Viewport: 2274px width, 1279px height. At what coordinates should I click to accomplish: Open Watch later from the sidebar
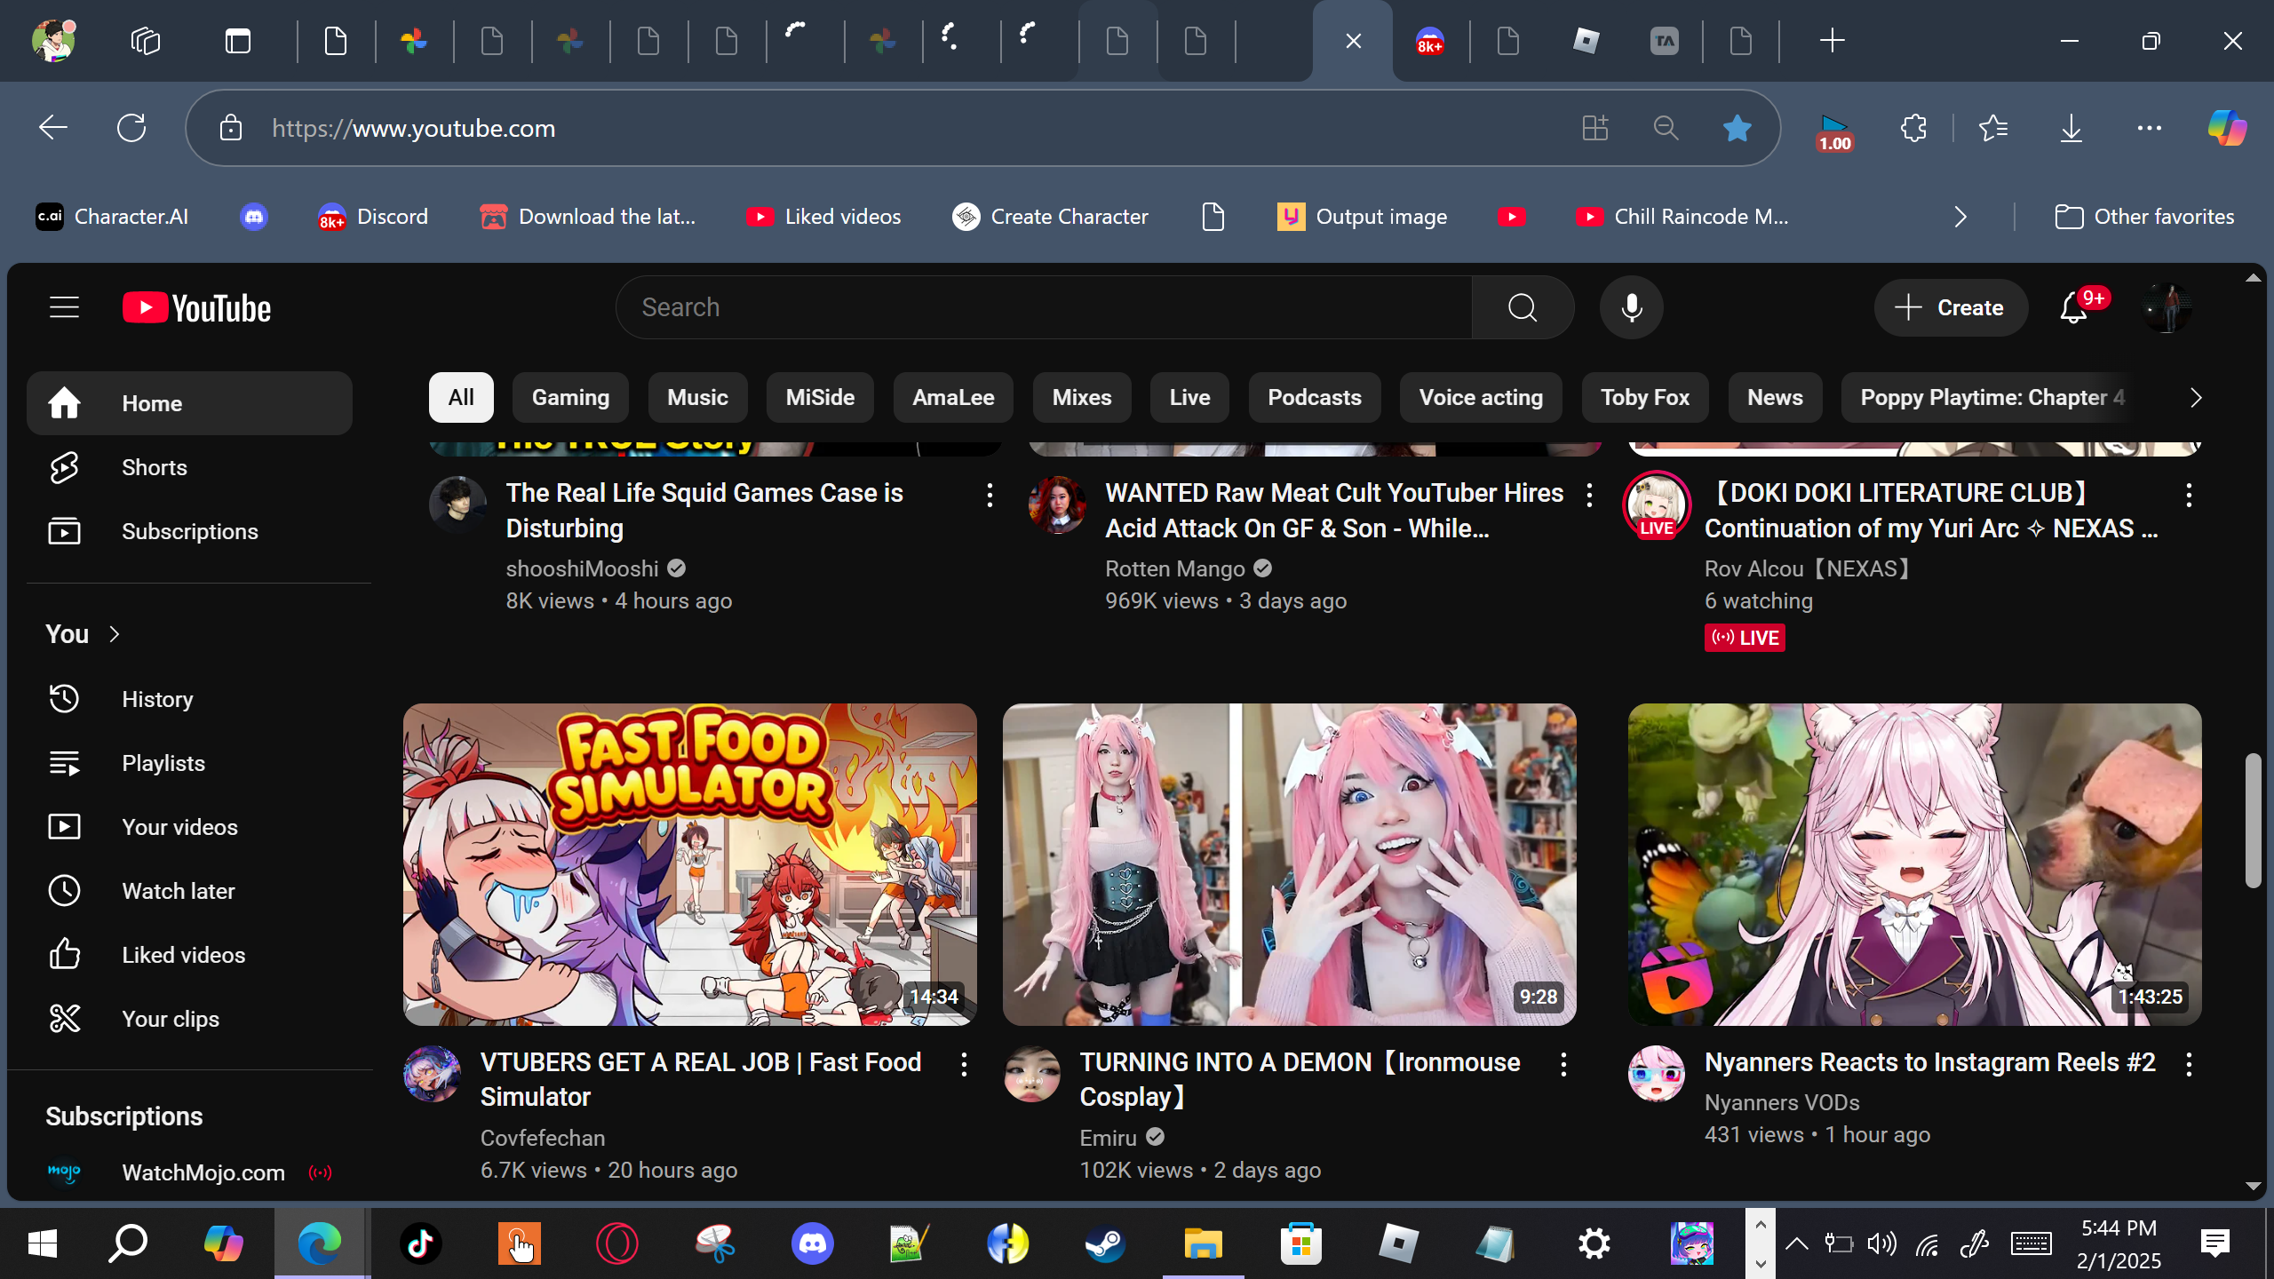(178, 891)
